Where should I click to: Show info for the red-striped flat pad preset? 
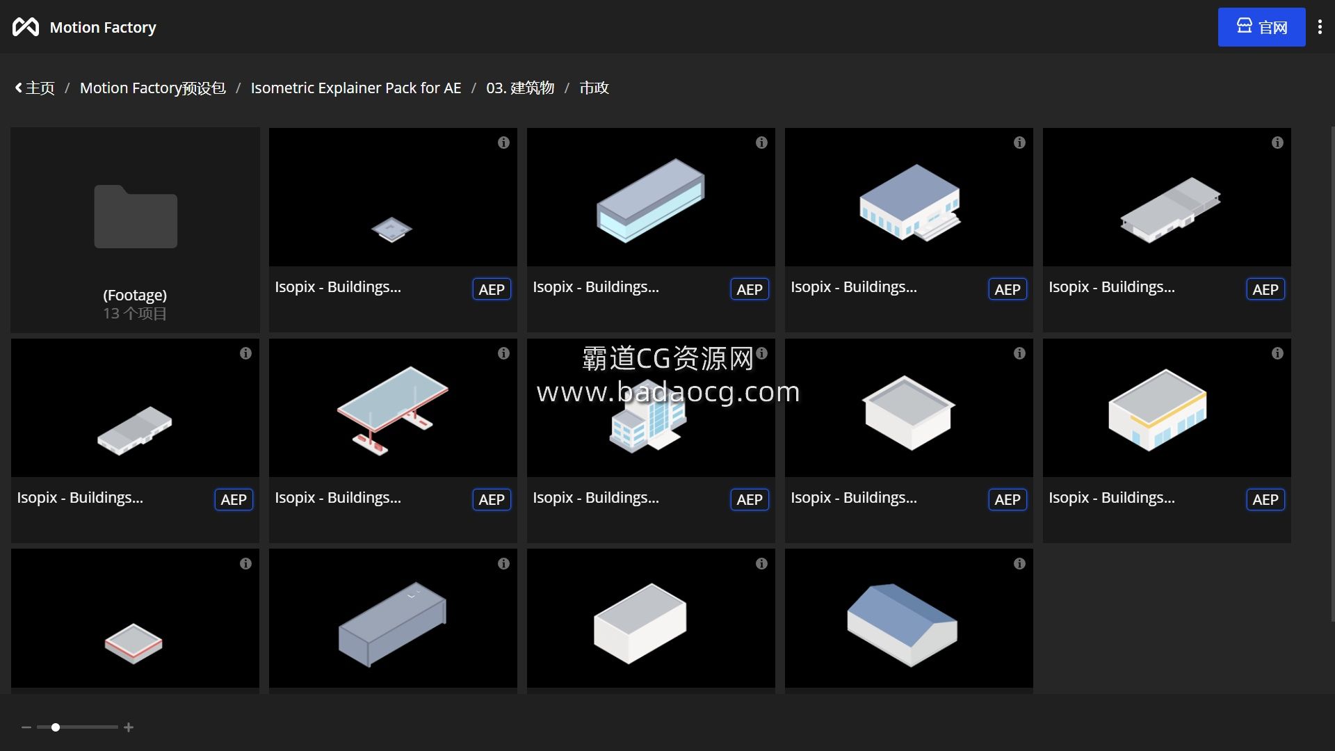point(245,564)
